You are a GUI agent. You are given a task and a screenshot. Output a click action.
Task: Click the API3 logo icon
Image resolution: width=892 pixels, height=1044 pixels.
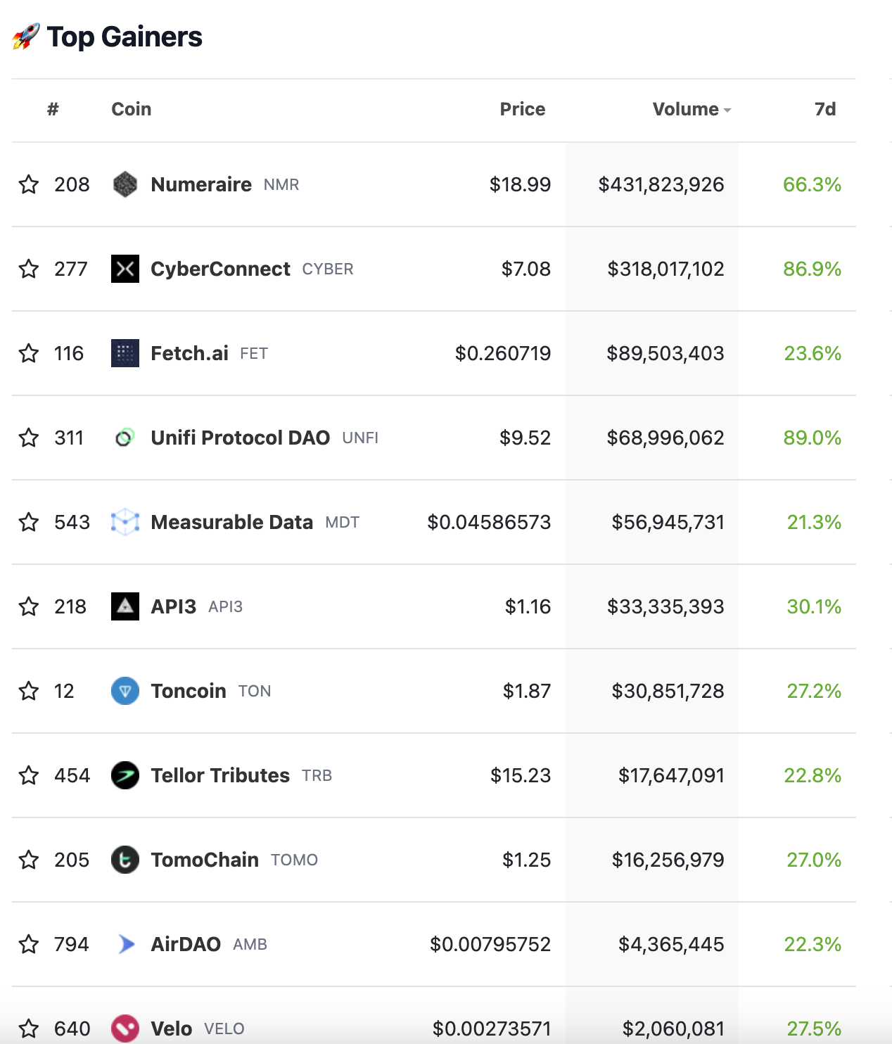tap(125, 606)
